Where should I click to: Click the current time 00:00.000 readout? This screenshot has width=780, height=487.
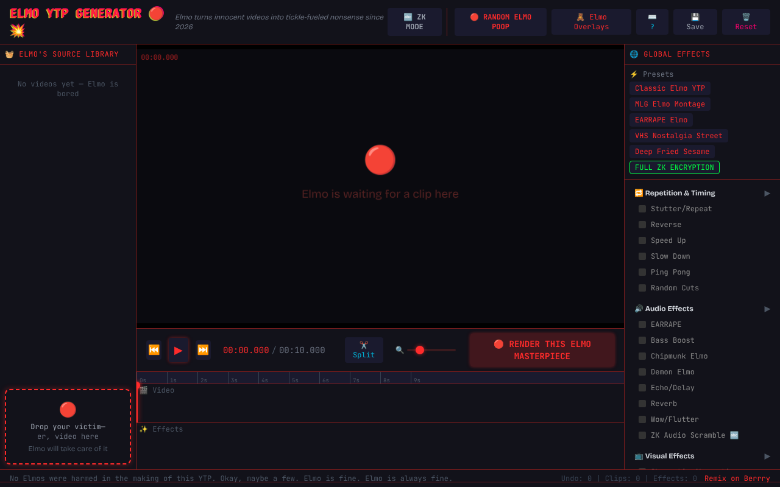tap(246, 350)
